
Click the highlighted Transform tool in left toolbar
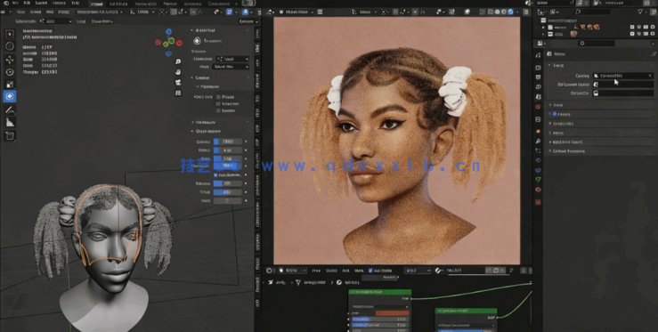pyautogui.click(x=10, y=96)
